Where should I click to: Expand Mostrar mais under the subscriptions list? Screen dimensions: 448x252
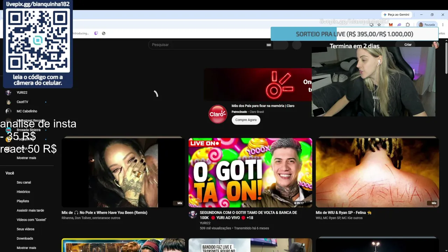coord(26,158)
